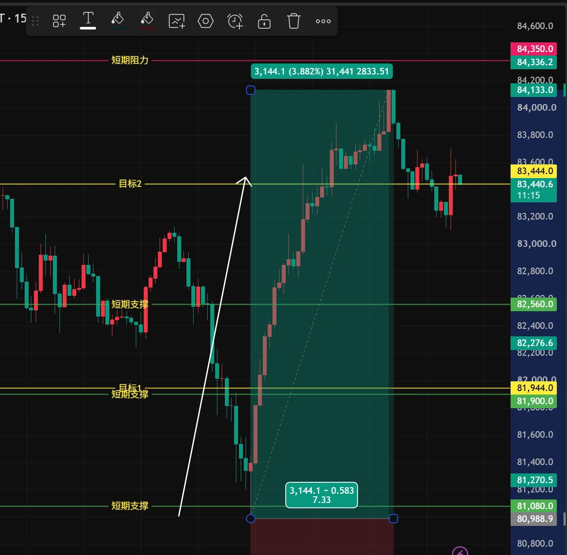This screenshot has width=567, height=555.
Task: Open the drawing templates icon in toolbar
Action: (59, 21)
